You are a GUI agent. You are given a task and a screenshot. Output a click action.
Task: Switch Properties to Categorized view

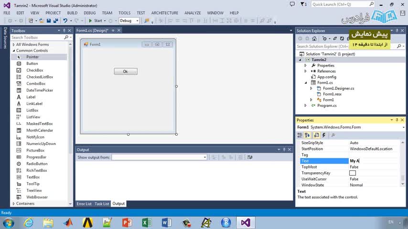[x=300, y=135]
